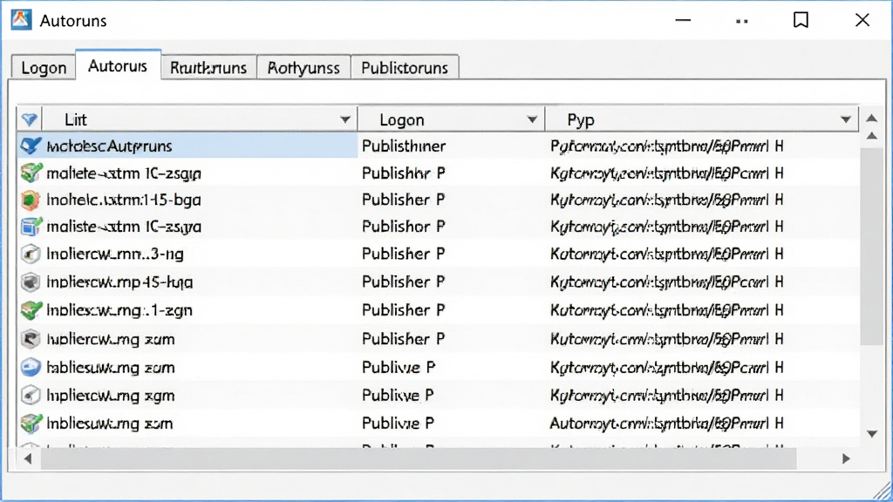
Task: Select the labliesuw.ng zum entry name
Action: click(x=111, y=368)
